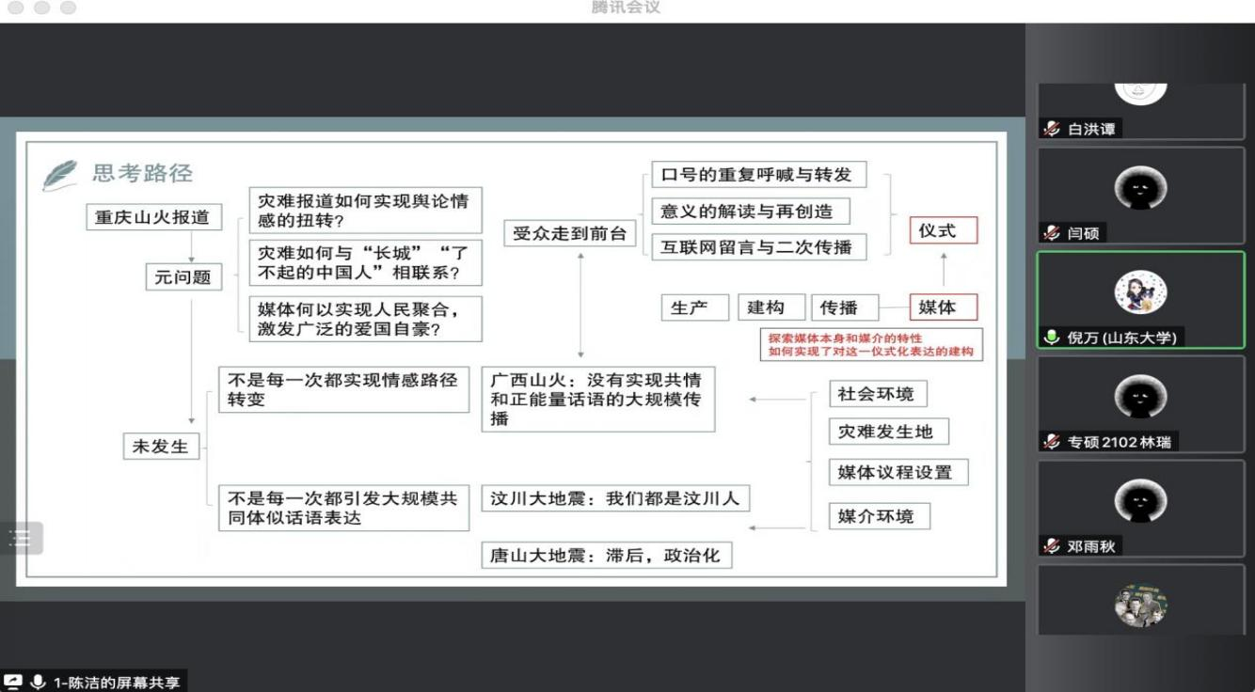The height and width of the screenshot is (692, 1255).
Task: Select 倪万 (山东大学) cartoon avatar
Action: click(1140, 292)
